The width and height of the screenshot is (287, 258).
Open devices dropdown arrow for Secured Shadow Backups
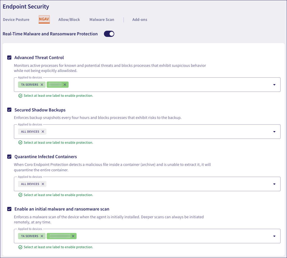(x=274, y=132)
